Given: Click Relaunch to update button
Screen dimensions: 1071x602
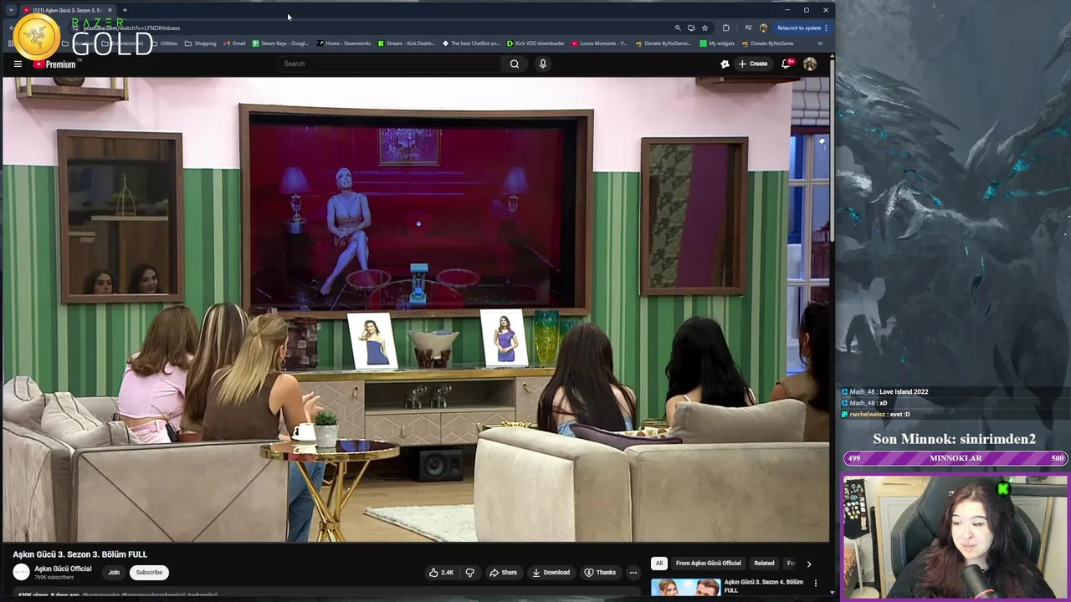Looking at the screenshot, I should (802, 28).
